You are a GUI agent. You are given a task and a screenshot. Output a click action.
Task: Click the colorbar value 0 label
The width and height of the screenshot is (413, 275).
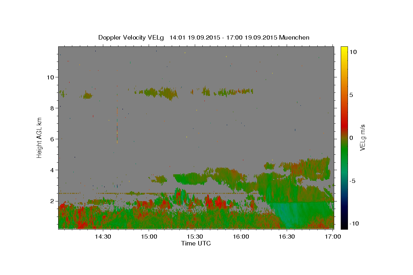coord(351,137)
